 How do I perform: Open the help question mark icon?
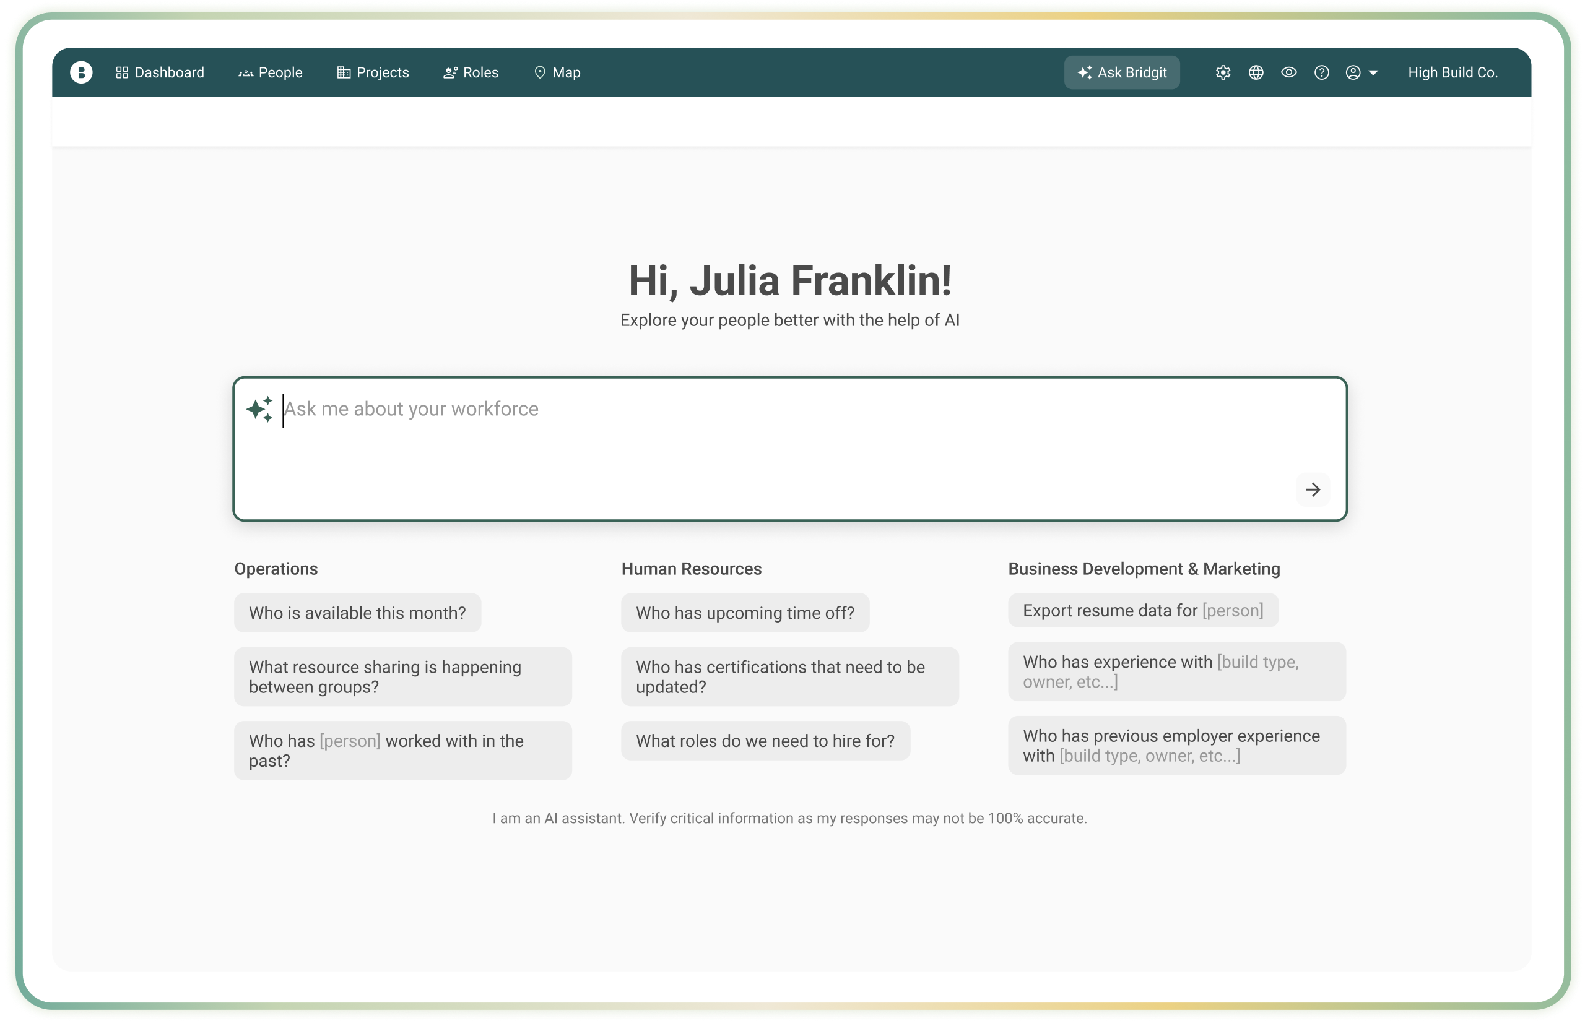[x=1321, y=72]
